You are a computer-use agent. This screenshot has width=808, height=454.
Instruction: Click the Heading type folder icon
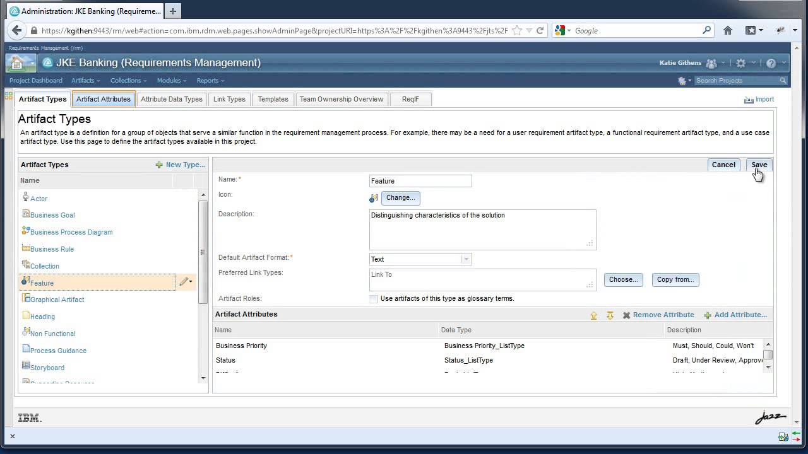[26, 315]
